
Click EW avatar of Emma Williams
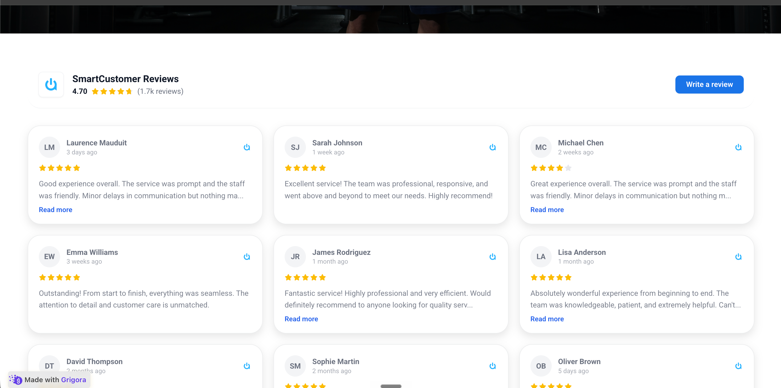pyautogui.click(x=49, y=256)
